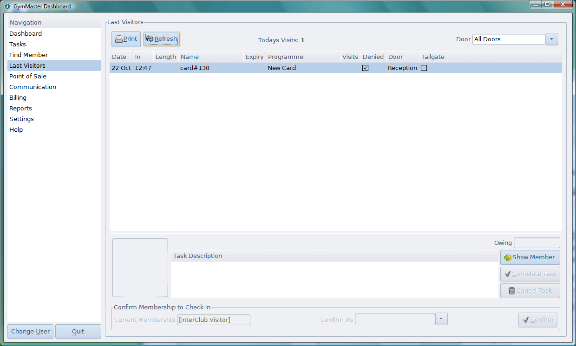Sort by the Name column header
Screen dimensions: 576x346
(211, 57)
